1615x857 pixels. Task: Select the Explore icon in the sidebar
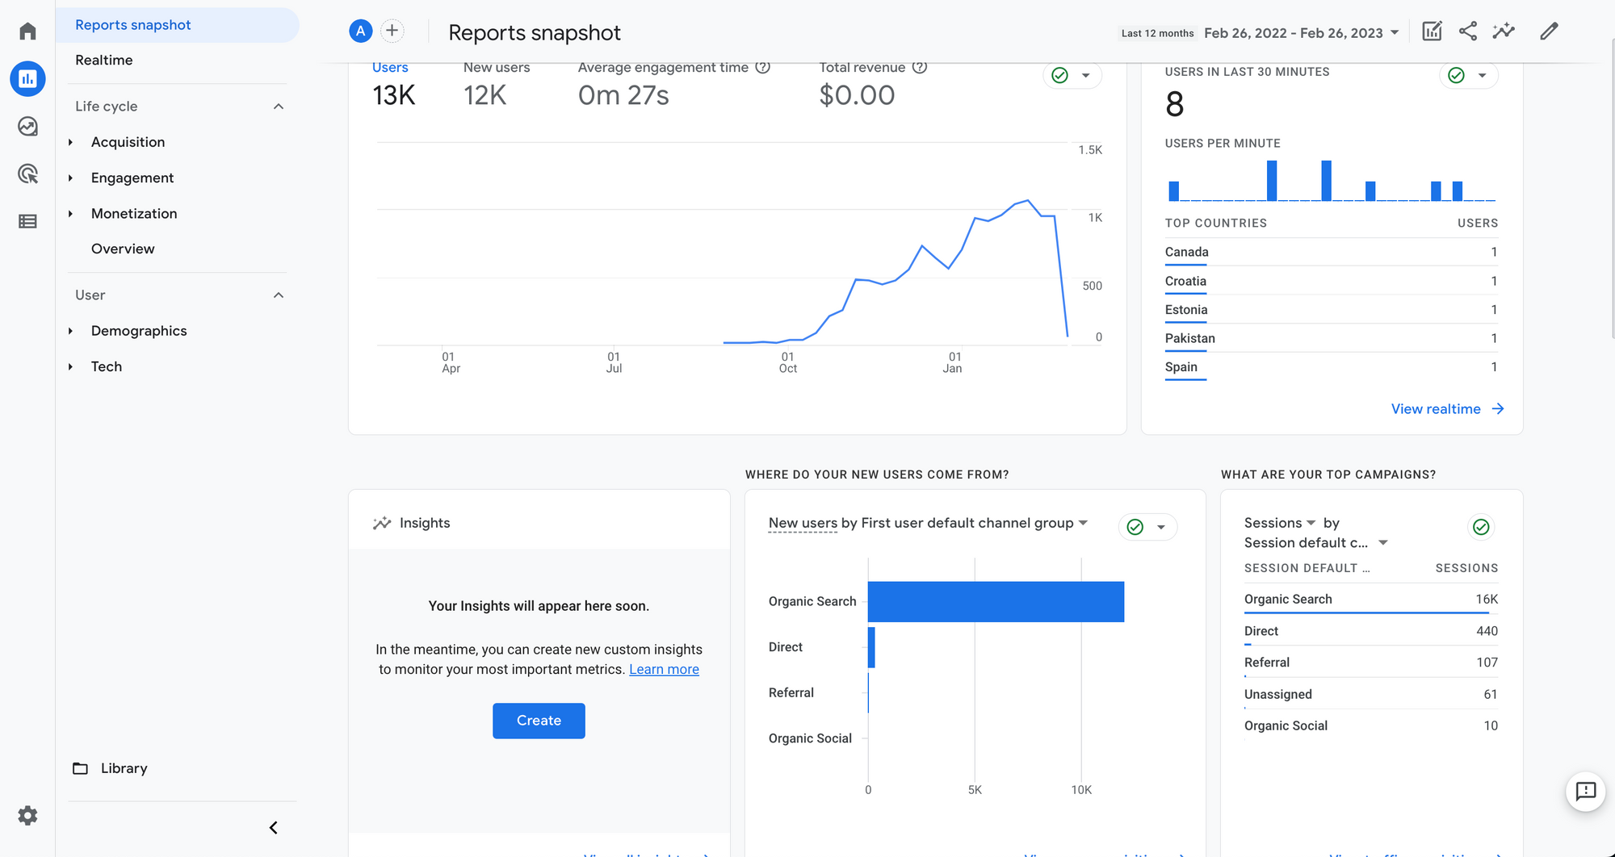[28, 126]
